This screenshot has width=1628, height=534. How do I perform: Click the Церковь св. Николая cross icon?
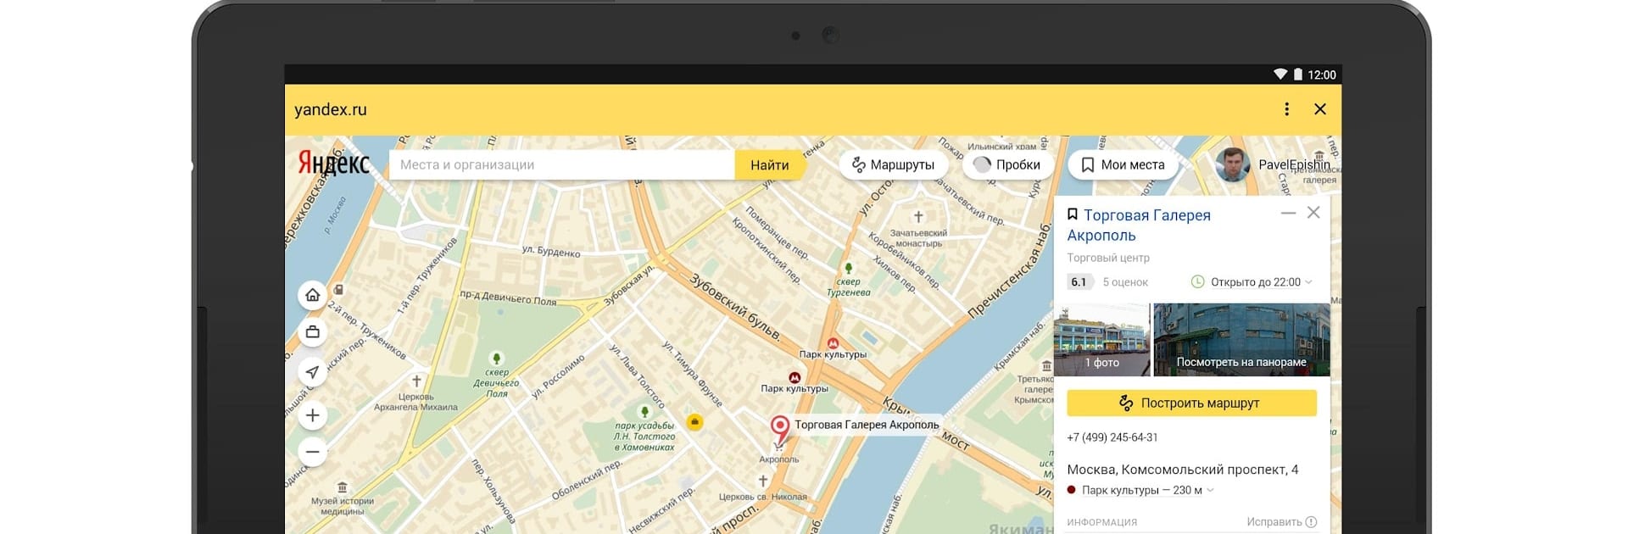(762, 481)
